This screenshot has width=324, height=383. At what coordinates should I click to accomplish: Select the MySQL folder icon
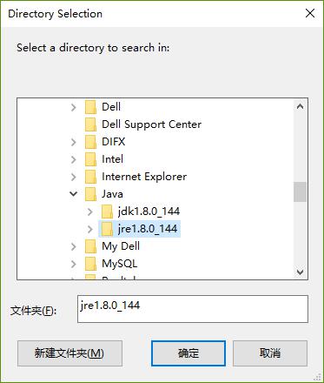[x=90, y=264]
